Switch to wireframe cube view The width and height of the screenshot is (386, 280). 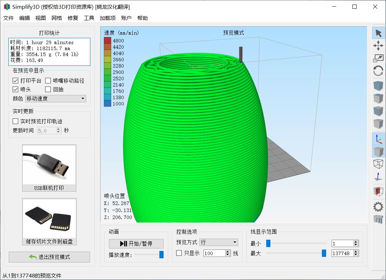[378, 164]
